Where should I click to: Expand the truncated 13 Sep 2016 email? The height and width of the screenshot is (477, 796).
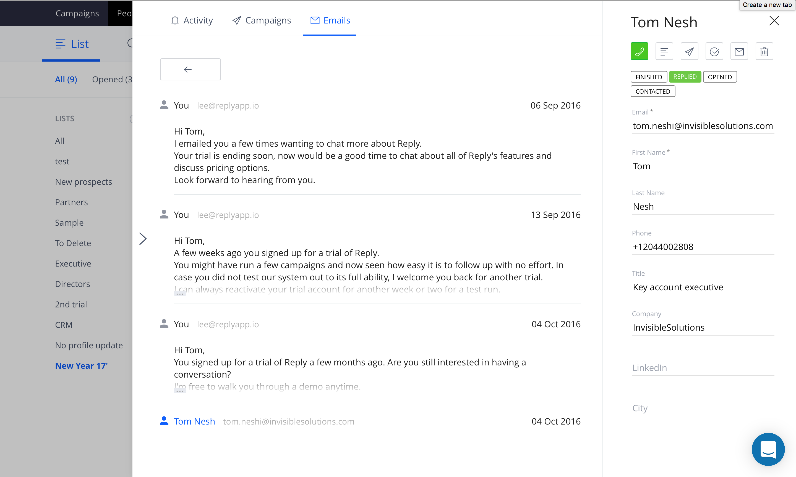pos(180,294)
